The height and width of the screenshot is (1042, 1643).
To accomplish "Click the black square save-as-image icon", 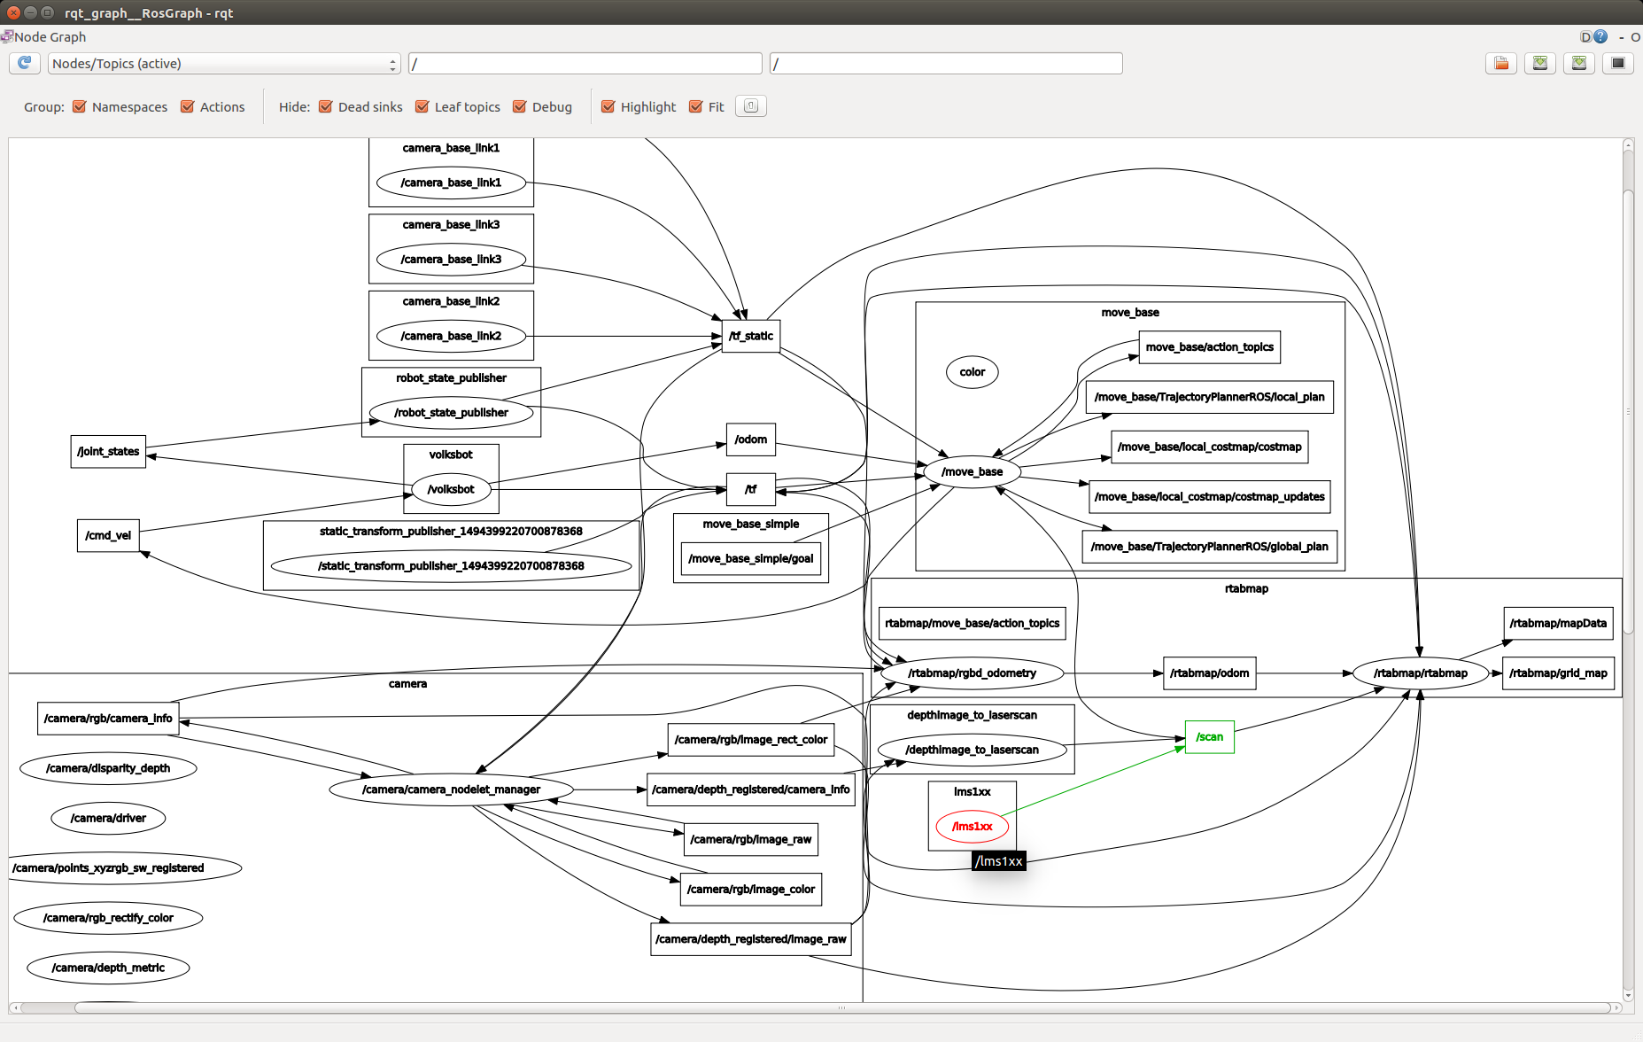I will pos(1618,63).
